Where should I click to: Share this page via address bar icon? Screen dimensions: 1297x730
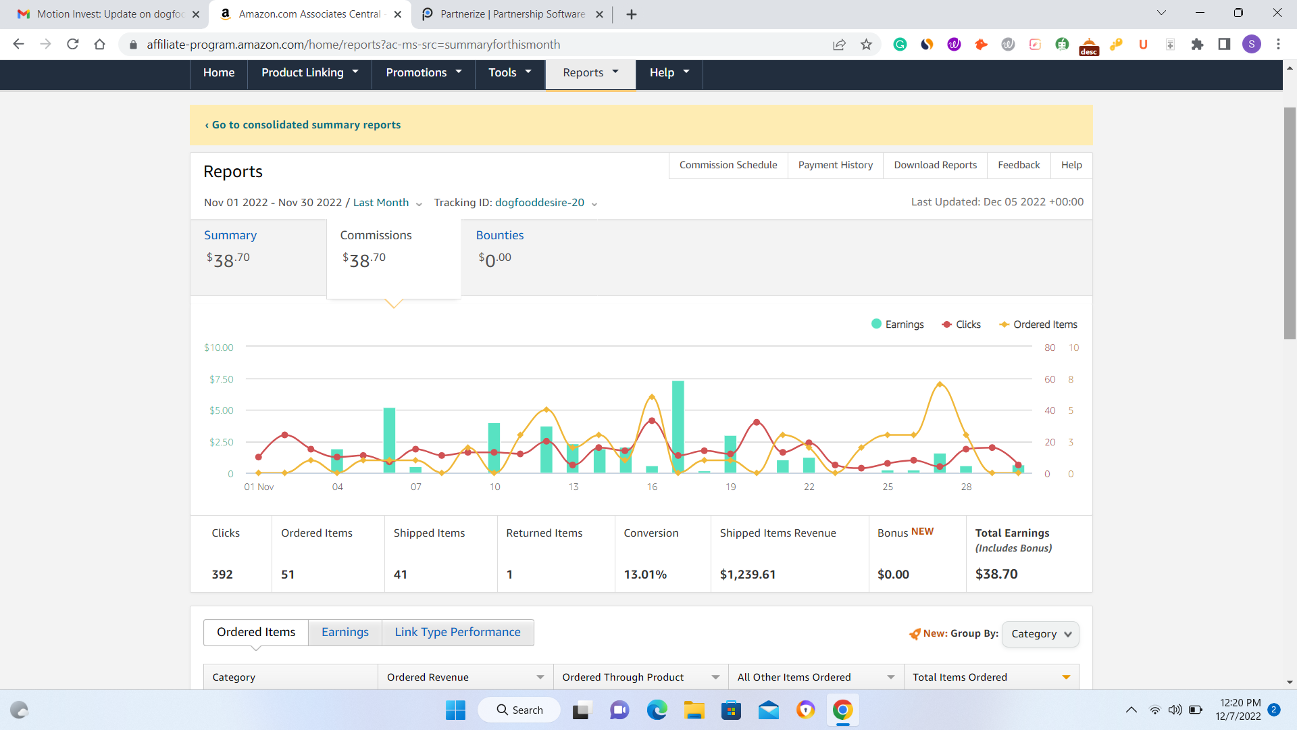(839, 45)
